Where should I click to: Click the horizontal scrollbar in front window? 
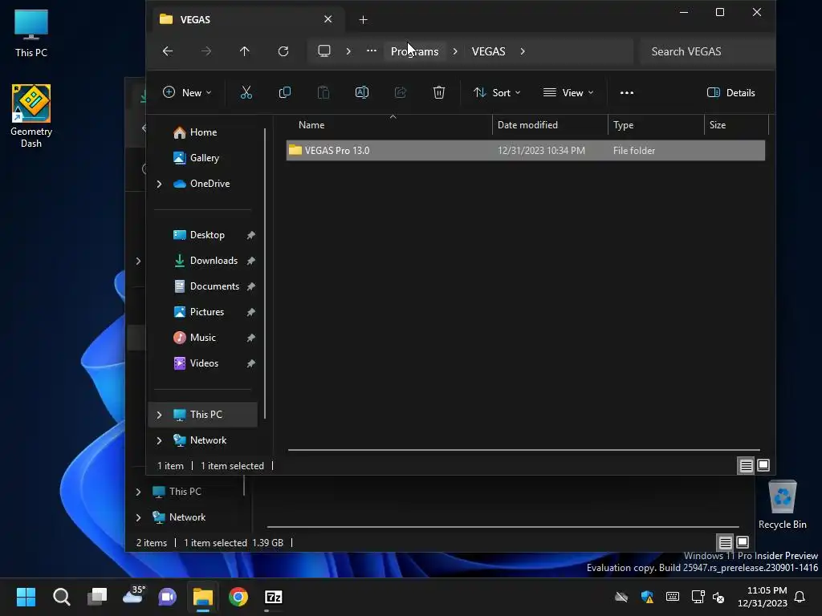click(523, 449)
